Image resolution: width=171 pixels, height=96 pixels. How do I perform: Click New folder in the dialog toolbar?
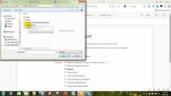click(x=18, y=10)
